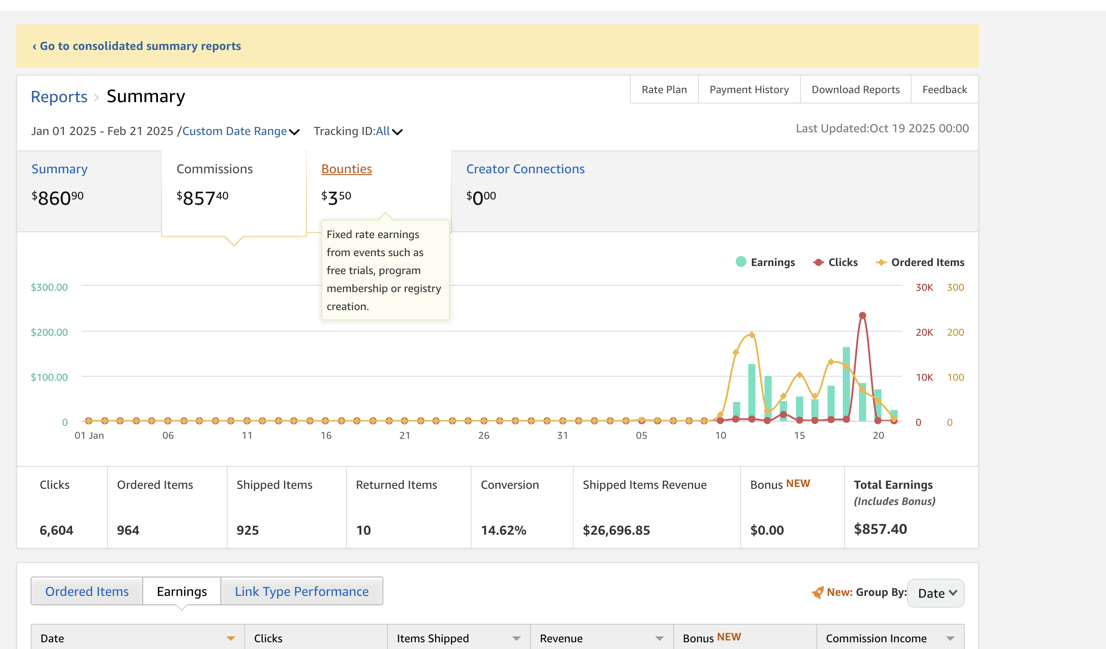Viewport: 1106px width, 649px height.
Task: Click the Date column sort arrow
Action: tap(230, 638)
